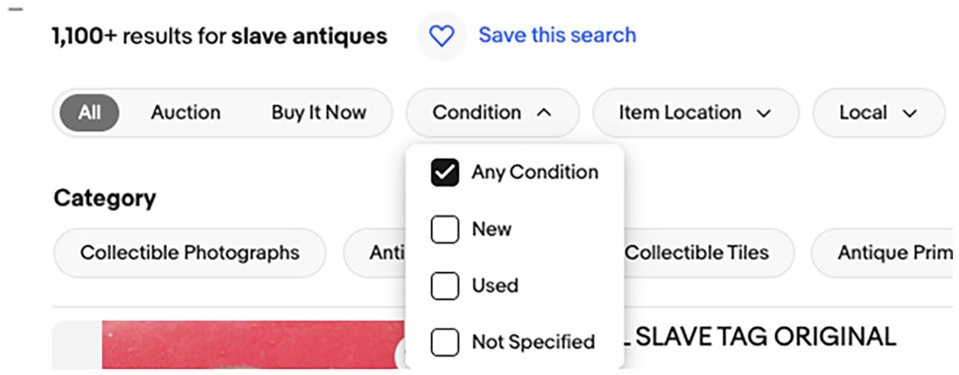The height and width of the screenshot is (375, 959).
Task: Enable the Not Specified checkbox
Action: pos(445,343)
